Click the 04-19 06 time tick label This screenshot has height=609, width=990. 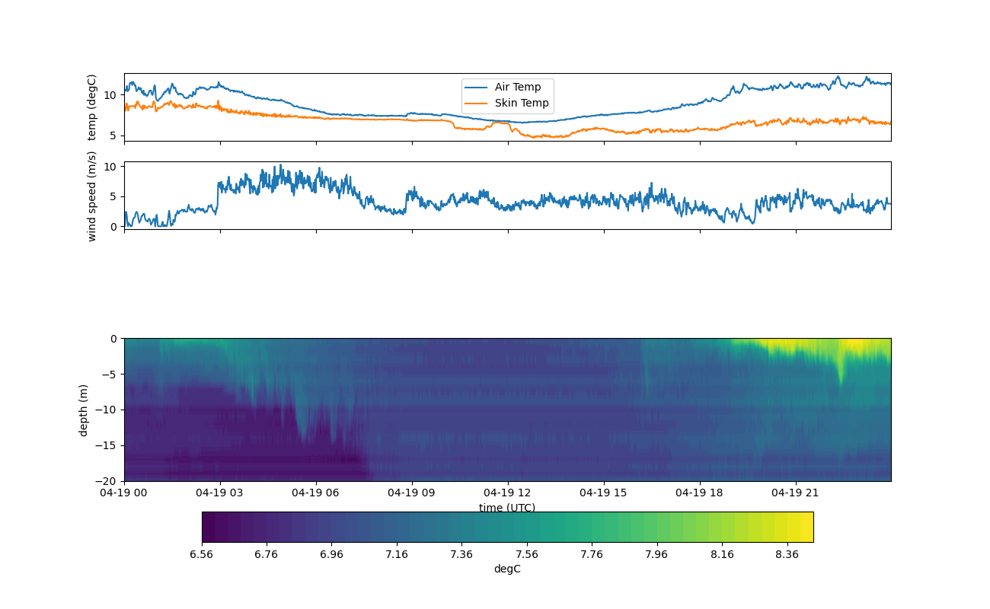click(317, 493)
